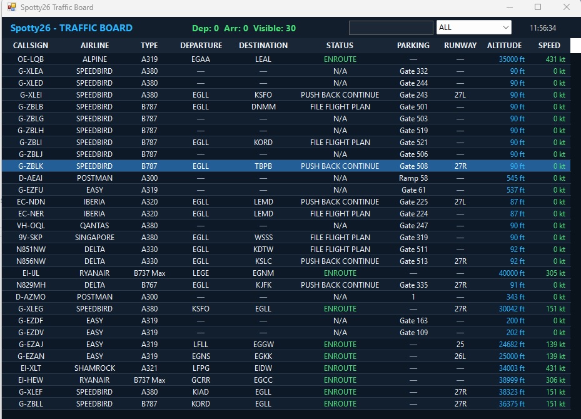Click WSSS destination cell

point(263,237)
